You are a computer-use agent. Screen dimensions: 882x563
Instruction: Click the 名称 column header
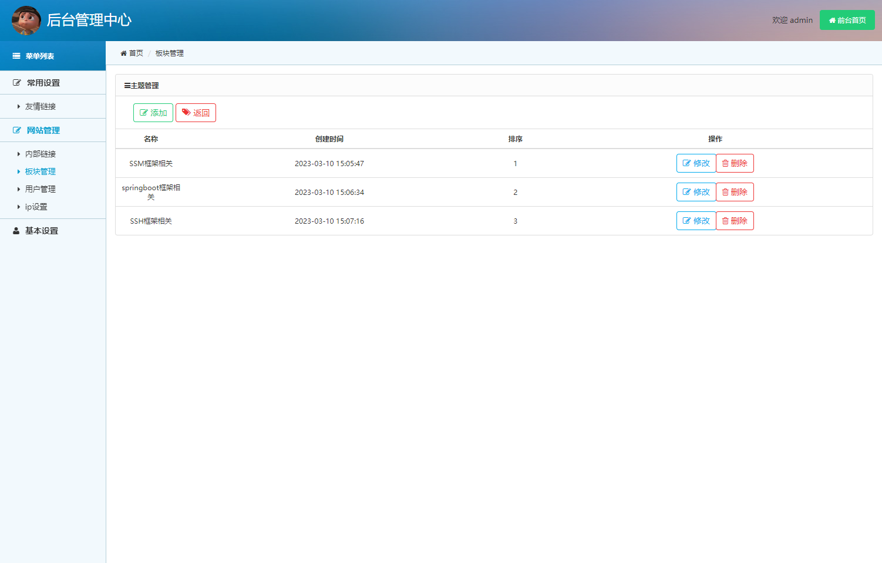151,139
